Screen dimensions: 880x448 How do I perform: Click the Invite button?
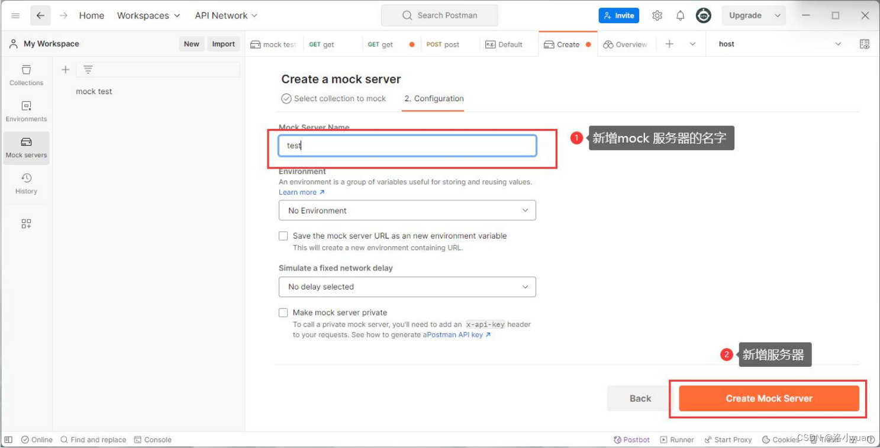tap(618, 15)
